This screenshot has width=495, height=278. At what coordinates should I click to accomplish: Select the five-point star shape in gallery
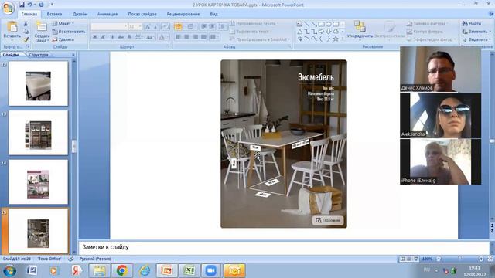click(x=336, y=39)
